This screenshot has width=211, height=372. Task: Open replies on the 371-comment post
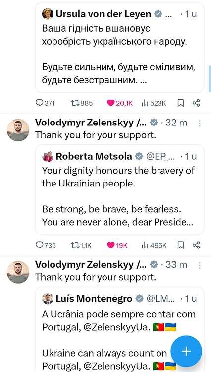(45, 103)
